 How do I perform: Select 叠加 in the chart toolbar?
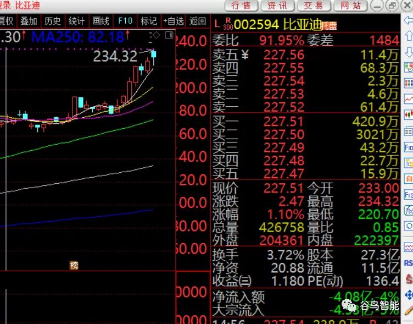click(x=29, y=21)
